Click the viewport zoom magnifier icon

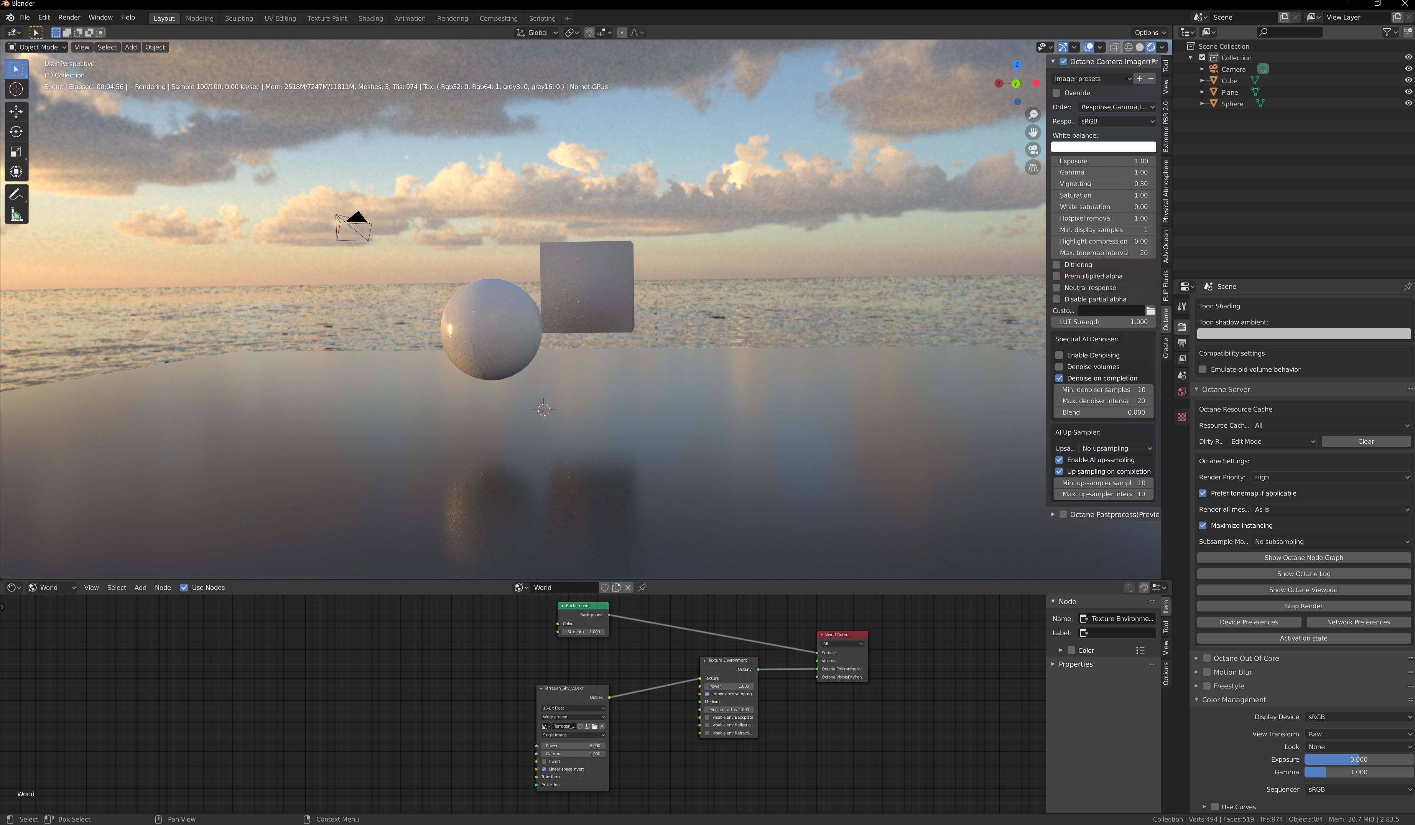[x=1033, y=115]
